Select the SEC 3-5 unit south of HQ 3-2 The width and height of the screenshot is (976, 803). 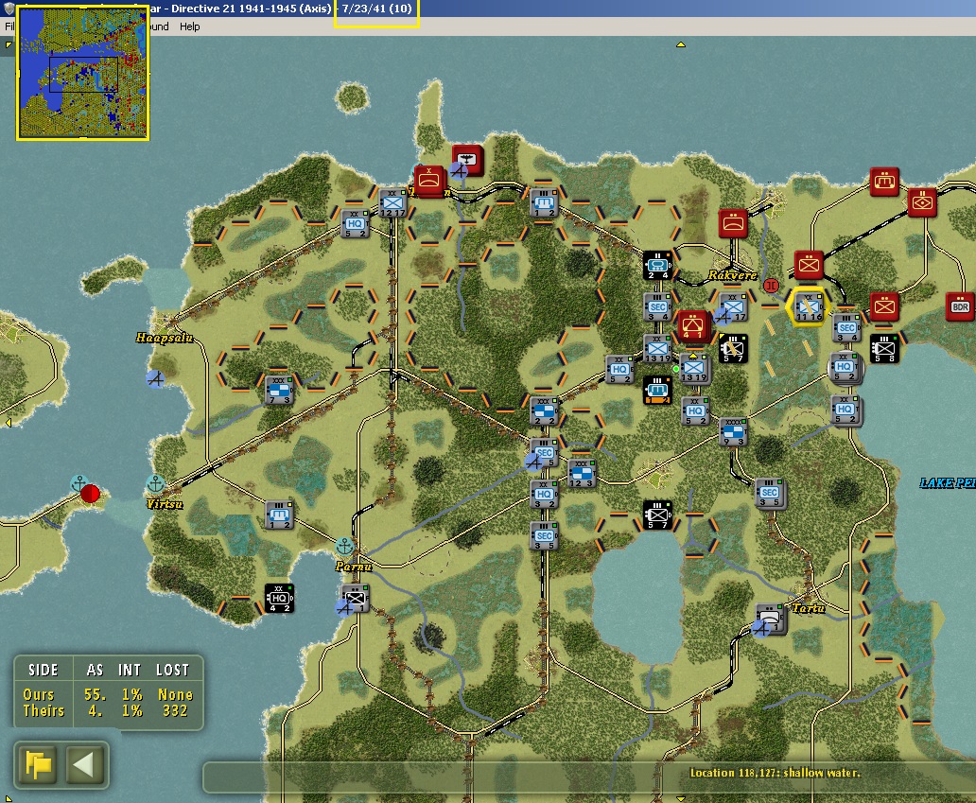tap(544, 536)
